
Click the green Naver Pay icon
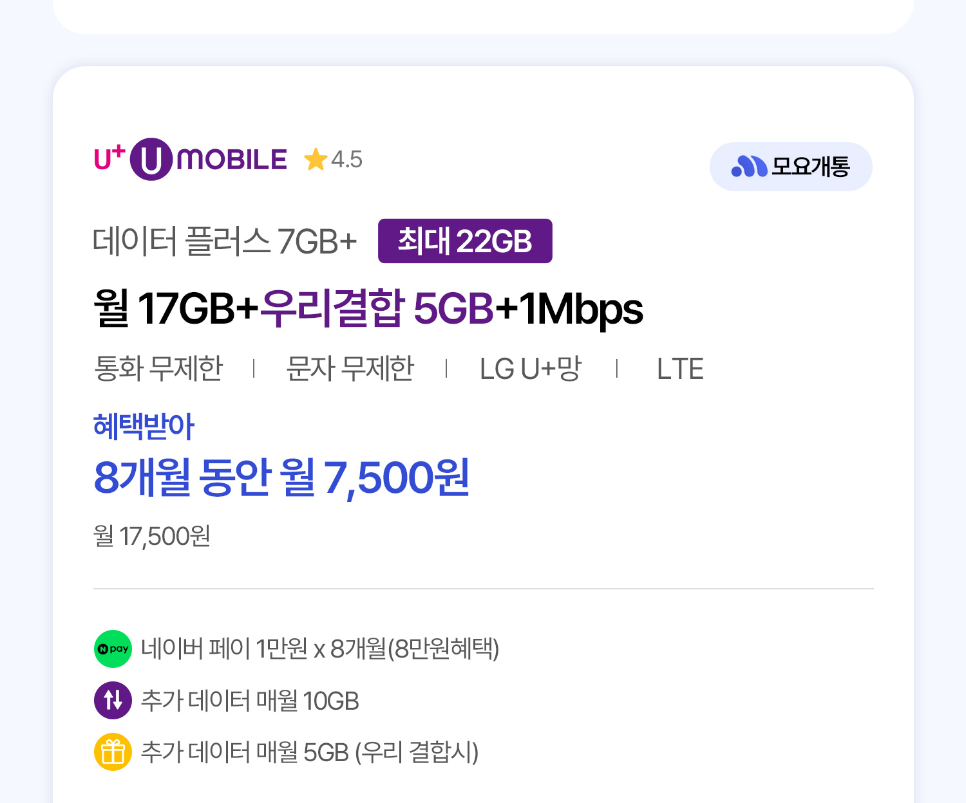[113, 649]
